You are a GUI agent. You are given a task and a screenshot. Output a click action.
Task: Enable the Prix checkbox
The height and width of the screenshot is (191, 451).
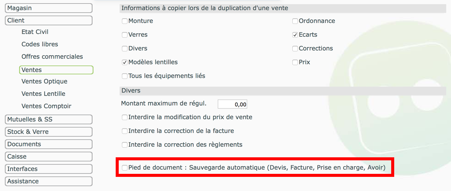(295, 63)
